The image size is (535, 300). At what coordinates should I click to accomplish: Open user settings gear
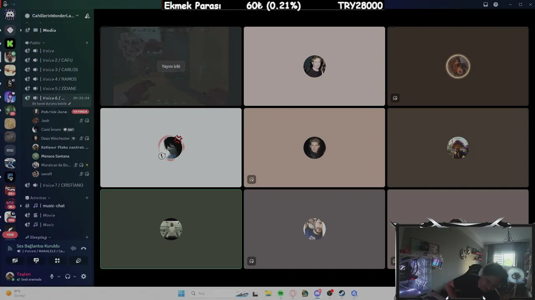click(x=84, y=276)
